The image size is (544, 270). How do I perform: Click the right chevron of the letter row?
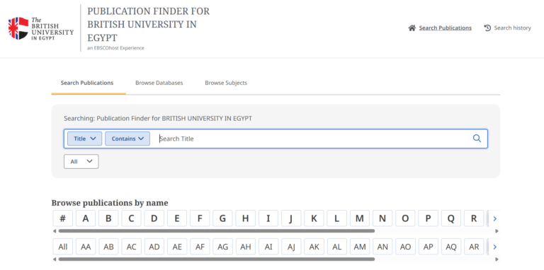click(495, 218)
